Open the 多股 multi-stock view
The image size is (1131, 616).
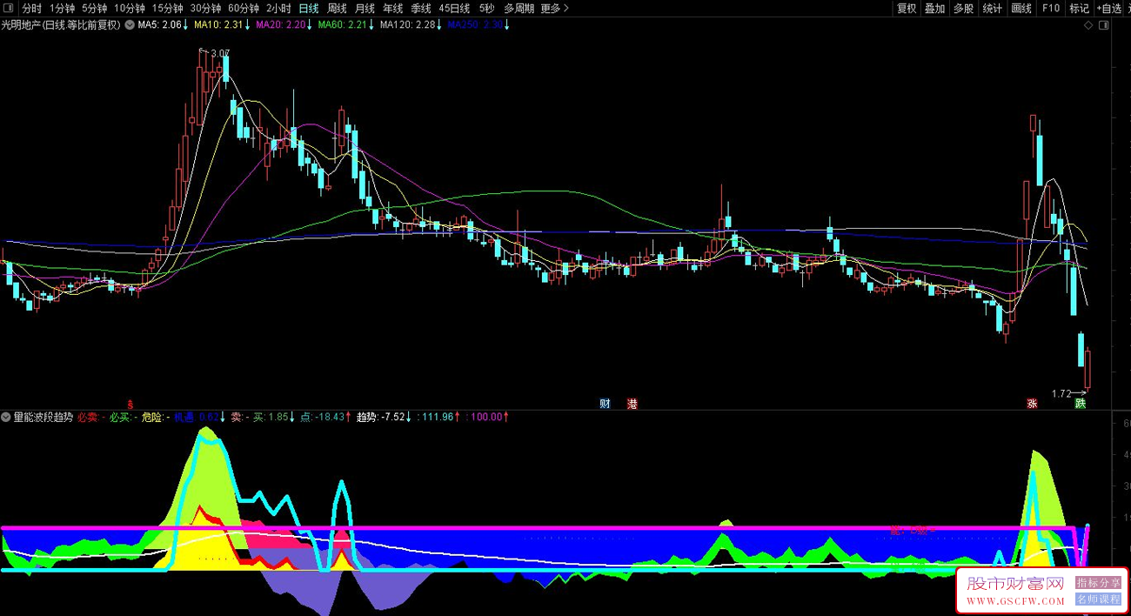click(x=963, y=8)
